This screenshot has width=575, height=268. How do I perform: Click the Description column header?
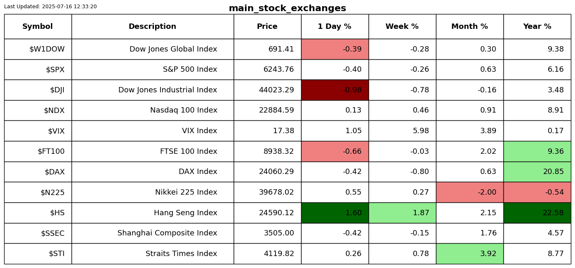point(152,27)
